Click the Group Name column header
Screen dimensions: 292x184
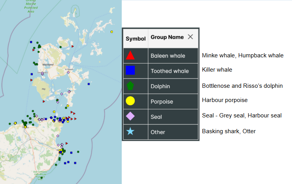click(x=167, y=37)
